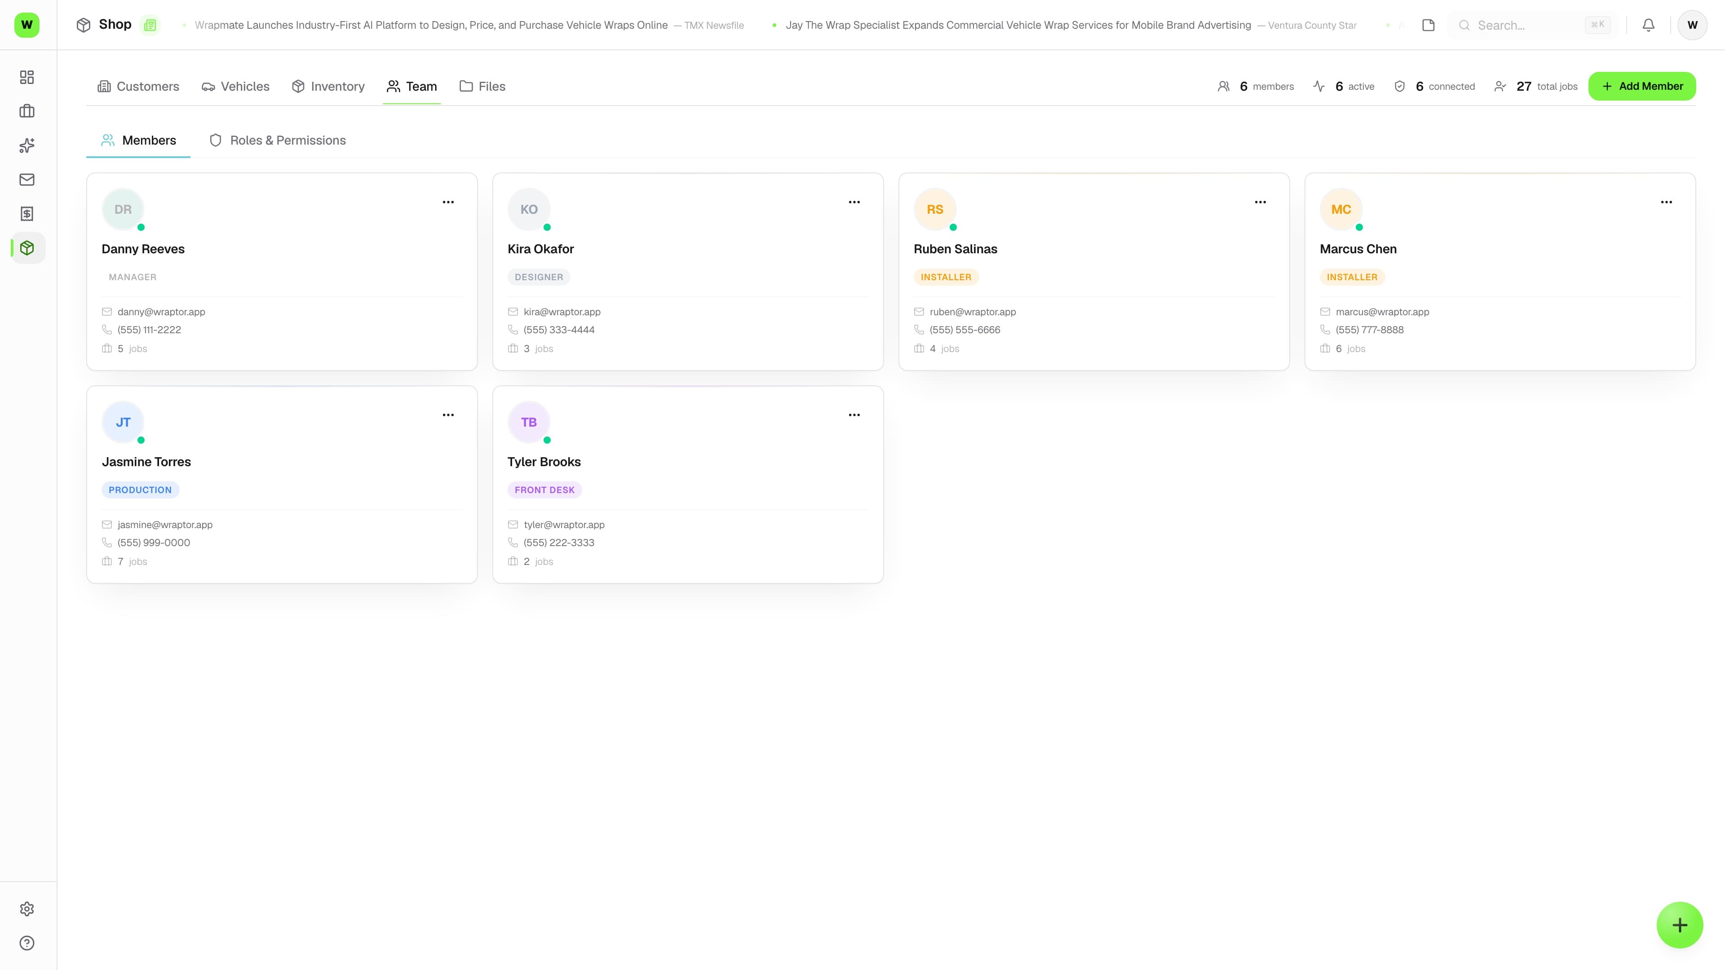
Task: Click the Add Member button
Action: click(1642, 86)
